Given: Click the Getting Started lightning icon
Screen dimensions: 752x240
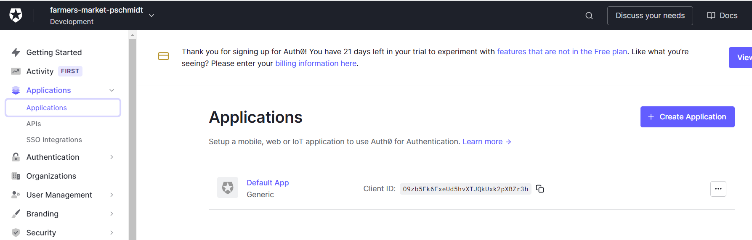Looking at the screenshot, I should (x=16, y=52).
